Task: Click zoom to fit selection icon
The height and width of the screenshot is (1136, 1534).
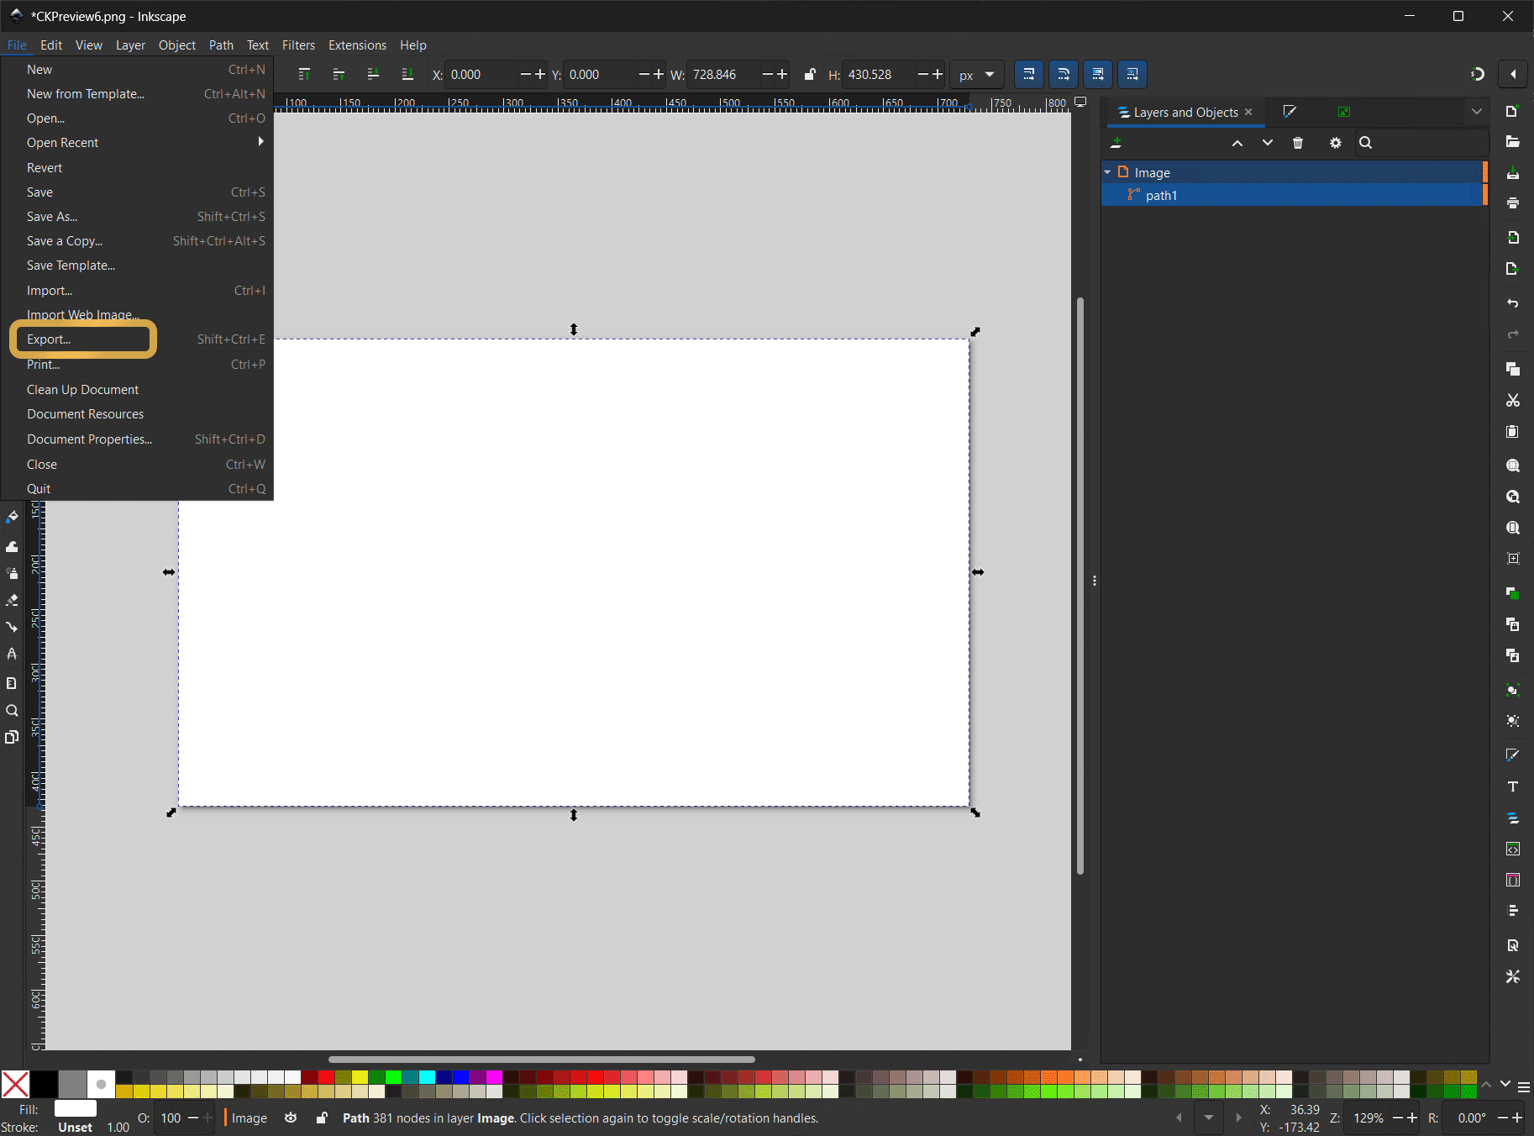Action: [x=1512, y=465]
